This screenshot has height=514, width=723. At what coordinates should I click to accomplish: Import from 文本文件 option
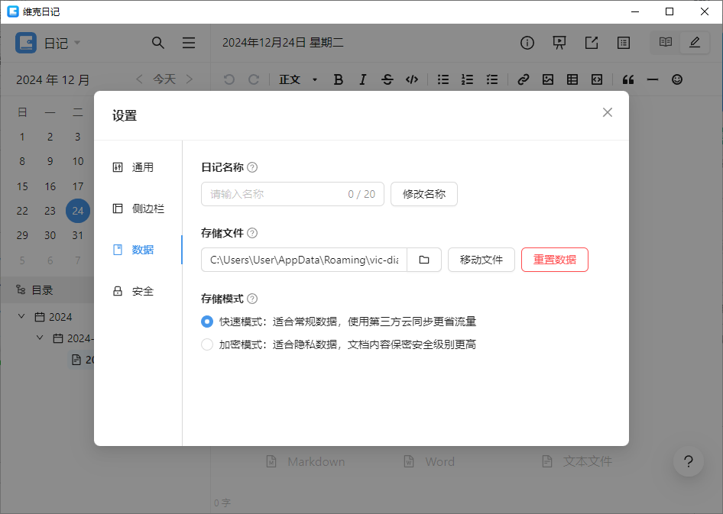click(x=577, y=461)
